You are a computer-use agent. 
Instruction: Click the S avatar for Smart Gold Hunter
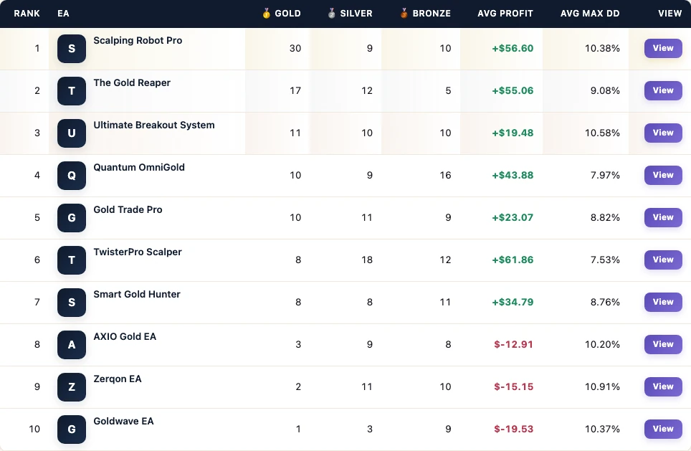click(x=72, y=303)
